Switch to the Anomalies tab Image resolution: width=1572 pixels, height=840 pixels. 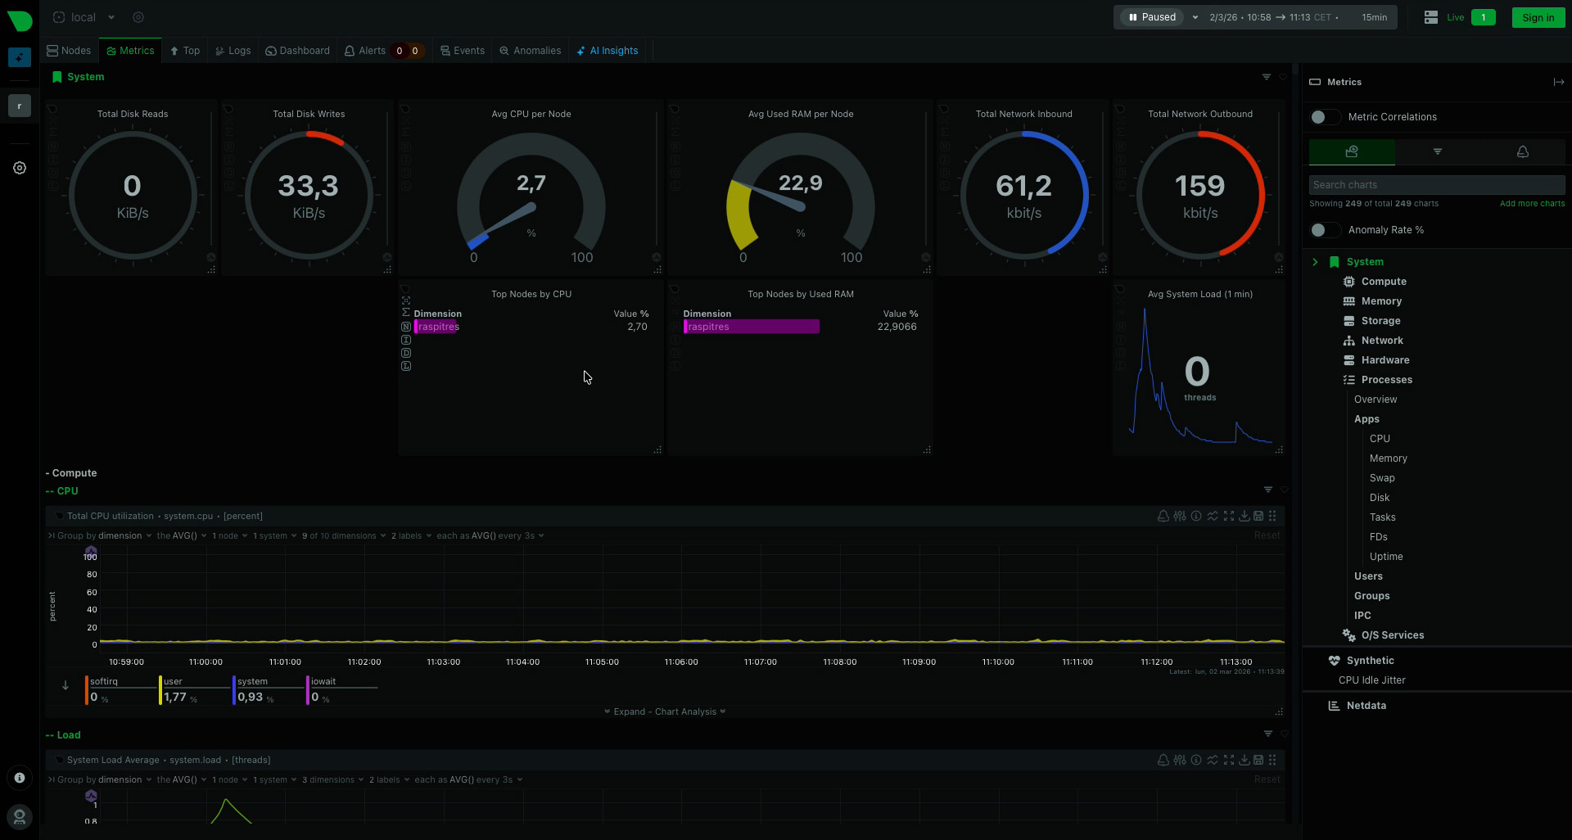pos(531,50)
